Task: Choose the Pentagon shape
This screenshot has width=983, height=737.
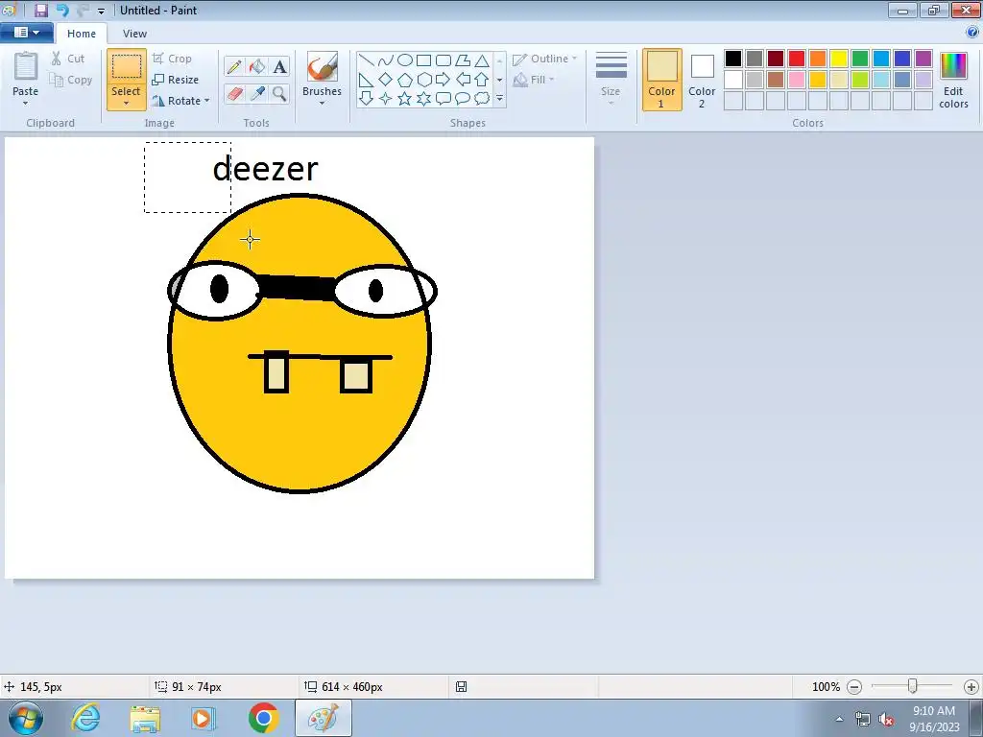Action: click(405, 80)
